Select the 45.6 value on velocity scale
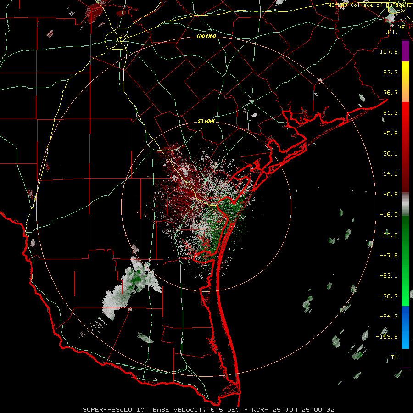413x413 pixels. coord(391,133)
